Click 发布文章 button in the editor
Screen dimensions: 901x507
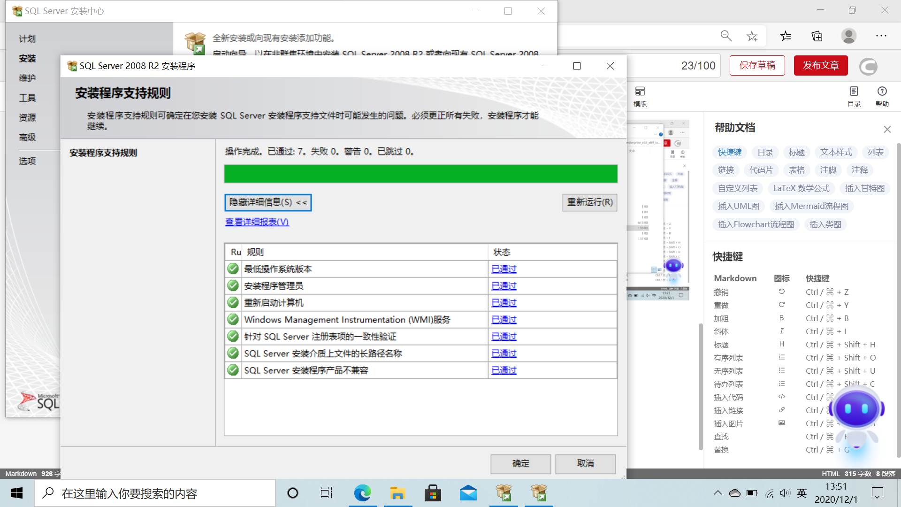click(821, 65)
